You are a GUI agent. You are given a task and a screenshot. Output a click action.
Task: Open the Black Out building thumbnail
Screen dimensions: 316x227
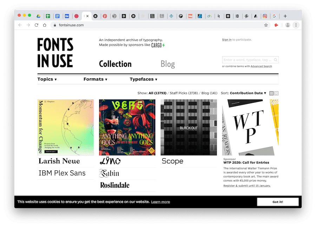189,127
